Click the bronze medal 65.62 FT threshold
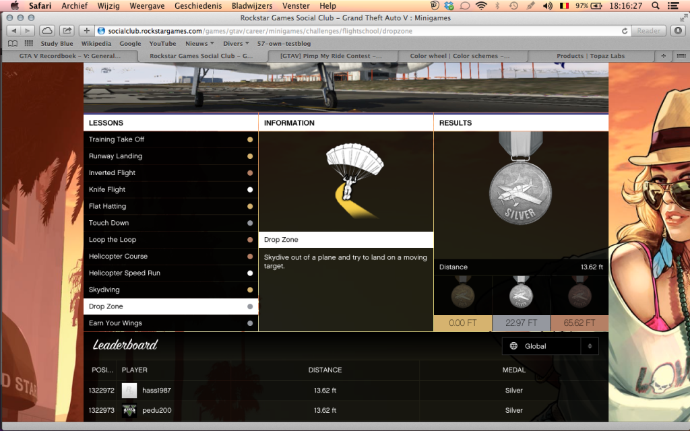 point(579,323)
